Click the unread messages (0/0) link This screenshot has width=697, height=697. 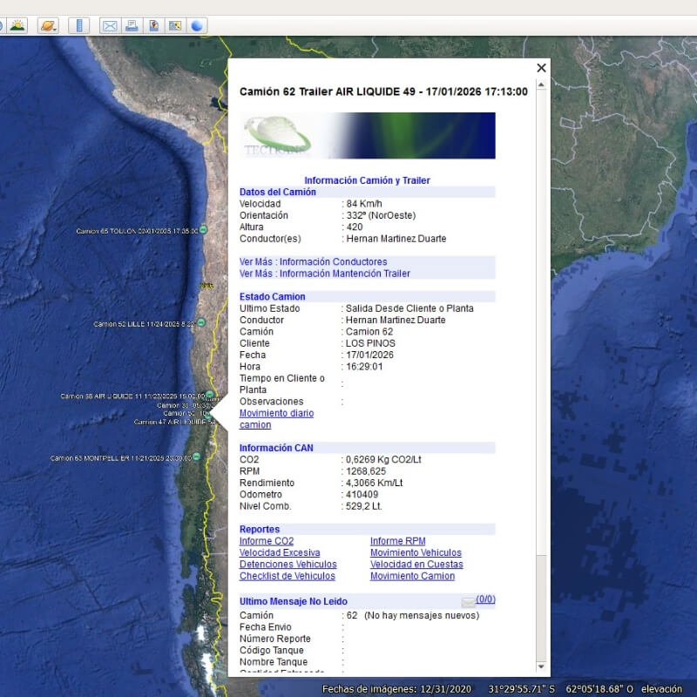click(x=485, y=599)
